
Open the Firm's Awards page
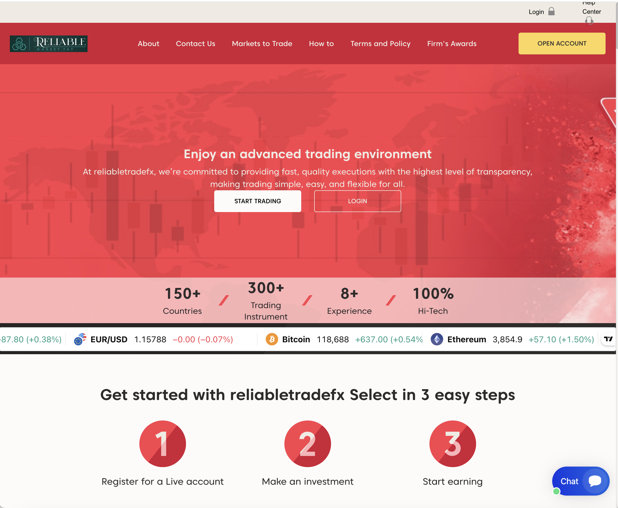(452, 43)
